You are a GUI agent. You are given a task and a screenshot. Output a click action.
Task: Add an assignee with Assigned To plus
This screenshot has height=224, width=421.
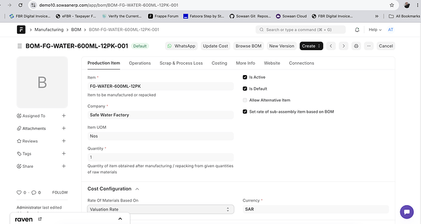[63, 116]
